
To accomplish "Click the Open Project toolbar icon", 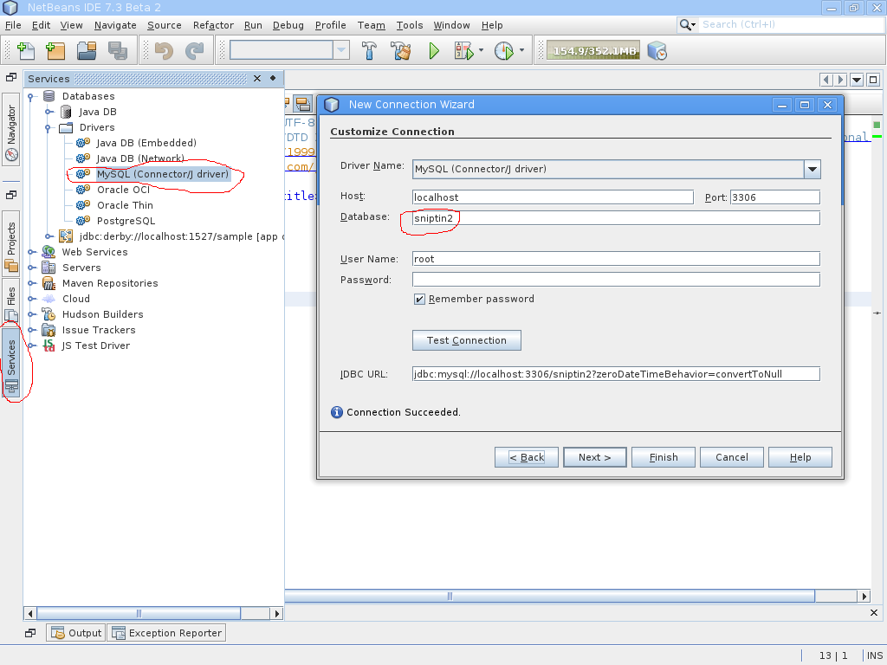I will tap(85, 50).
